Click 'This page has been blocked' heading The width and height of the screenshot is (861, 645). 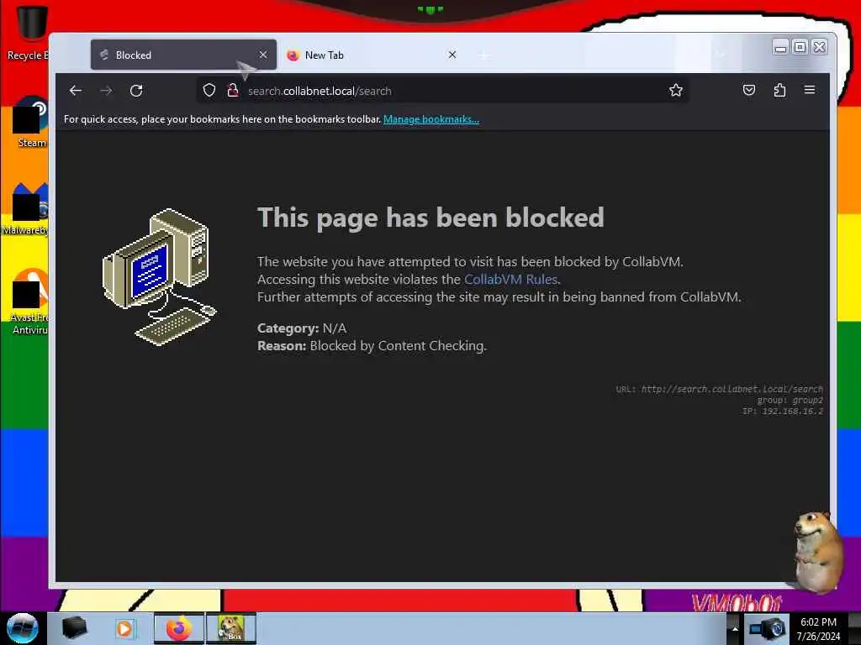[x=431, y=218]
